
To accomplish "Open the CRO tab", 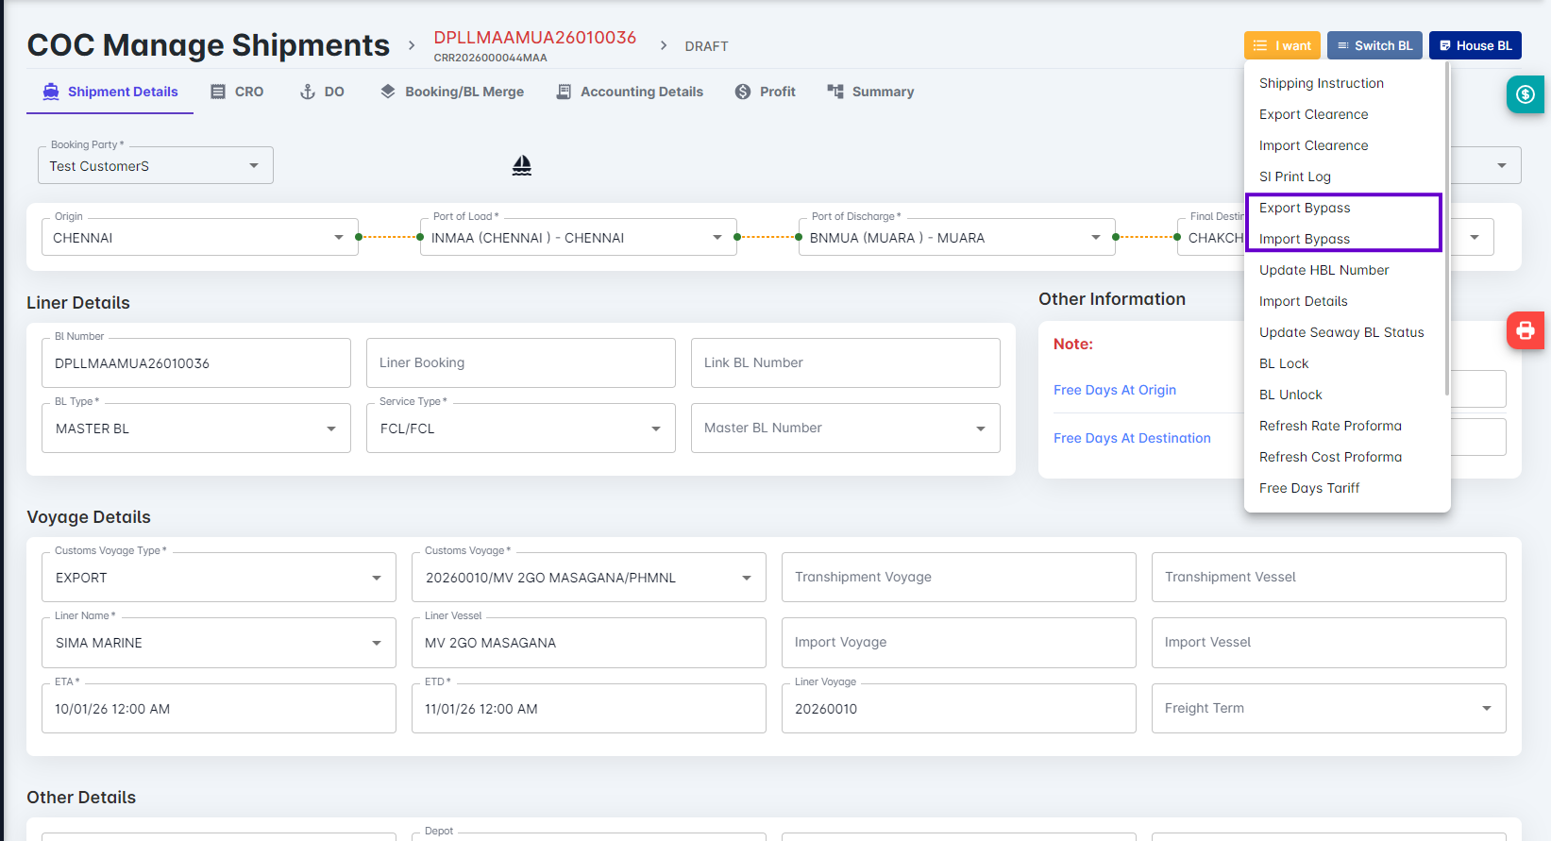I will click(x=237, y=92).
